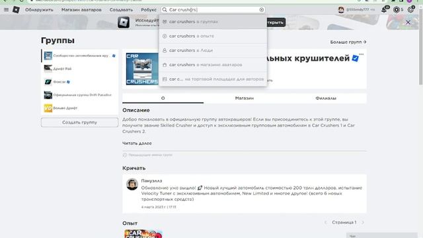Switch to the Филиалы tab

[x=326, y=99]
